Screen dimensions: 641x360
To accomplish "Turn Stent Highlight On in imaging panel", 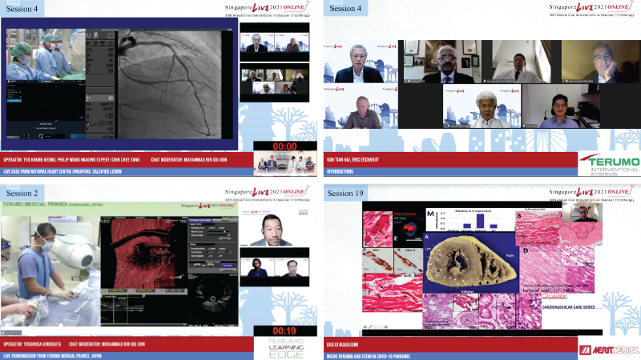I will click(212, 256).
